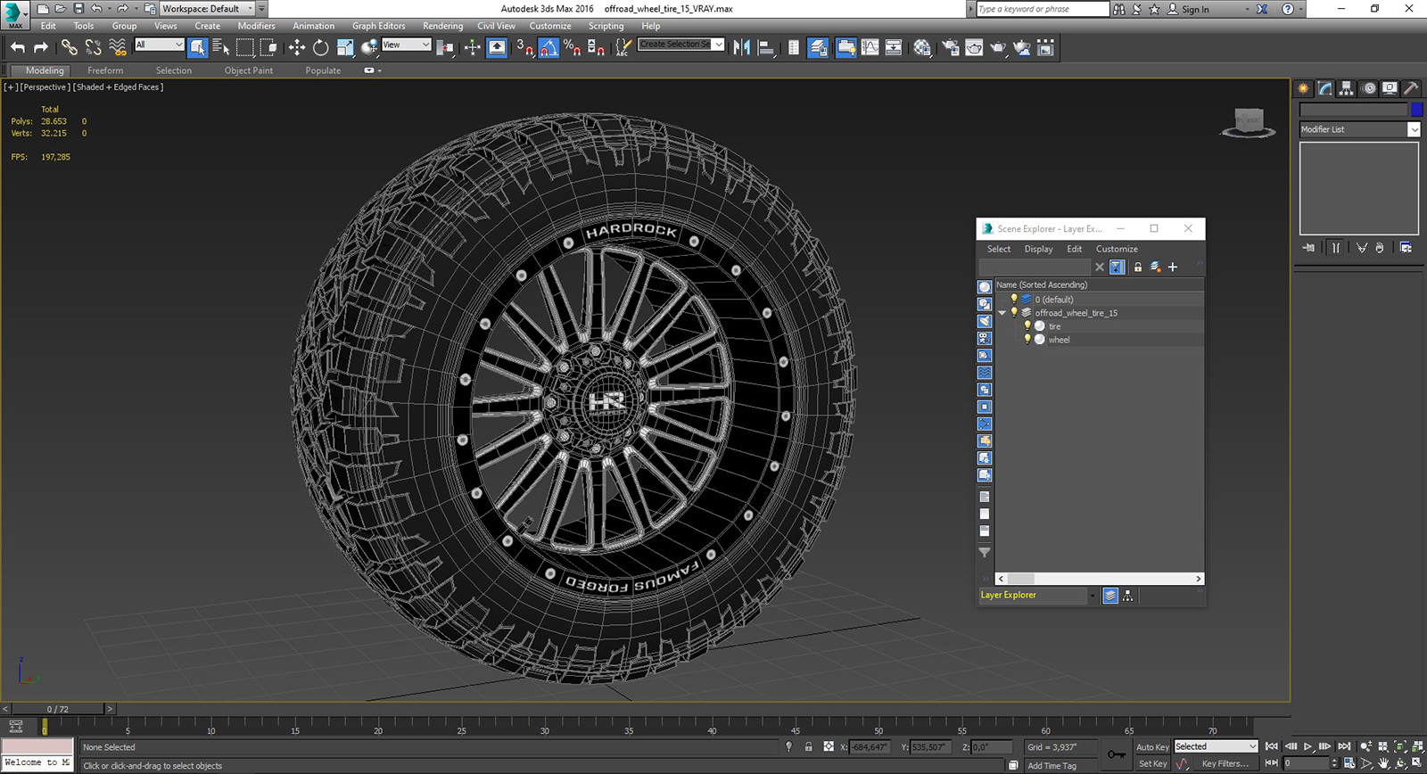Screen dimensions: 1427x774
Task: Open the Workspace Default dropdown
Action: [207, 9]
